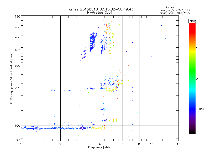The image size is (210, 157).
Task: Click the plot title 'Tromsø 20150610 00:18:00-00:19:43'
Action: 99,9
